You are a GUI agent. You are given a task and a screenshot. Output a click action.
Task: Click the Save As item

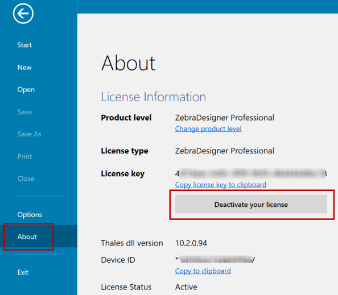pyautogui.click(x=30, y=134)
